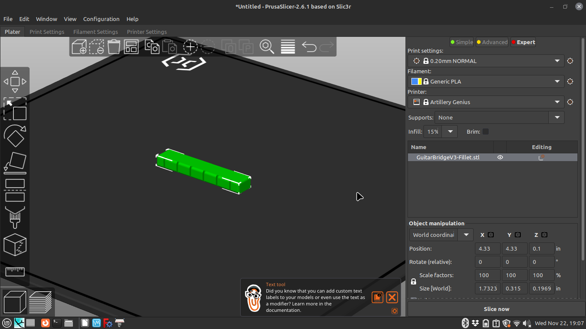Enable the Brim checkbox
This screenshot has width=586, height=329.
click(x=486, y=132)
